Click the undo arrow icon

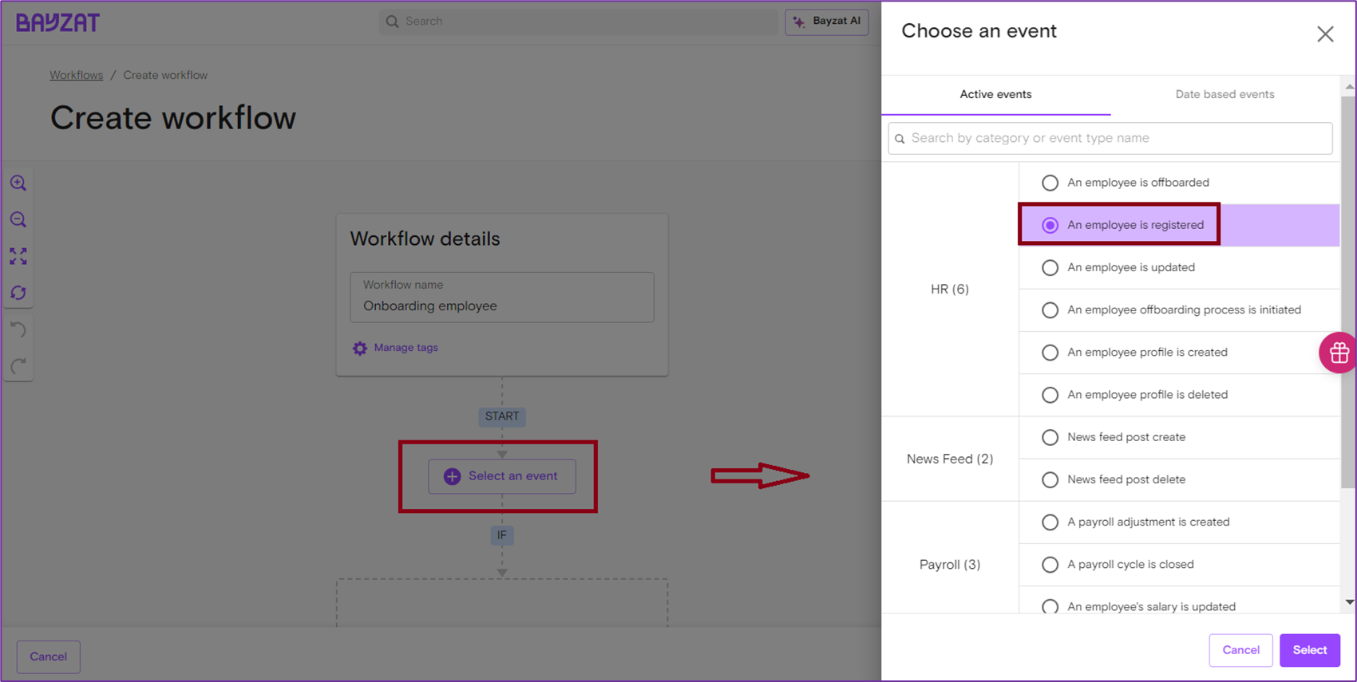click(18, 329)
